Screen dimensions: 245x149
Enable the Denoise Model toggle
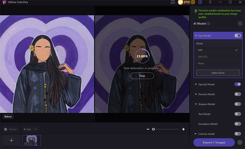(x=238, y=94)
